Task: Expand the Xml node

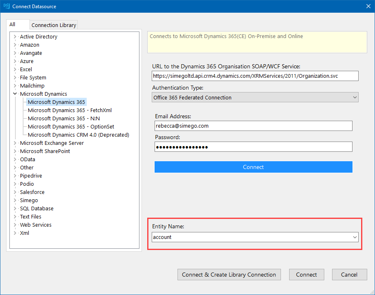Action: [15, 233]
